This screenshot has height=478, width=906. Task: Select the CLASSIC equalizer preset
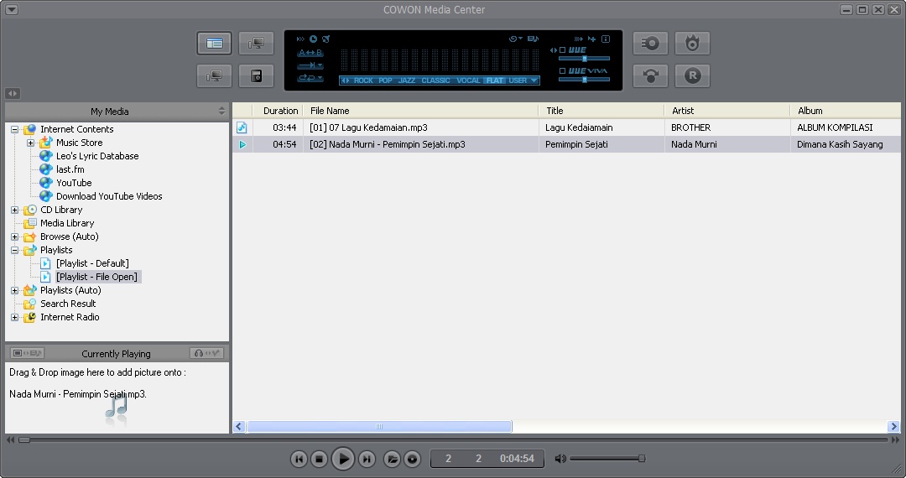coord(435,81)
